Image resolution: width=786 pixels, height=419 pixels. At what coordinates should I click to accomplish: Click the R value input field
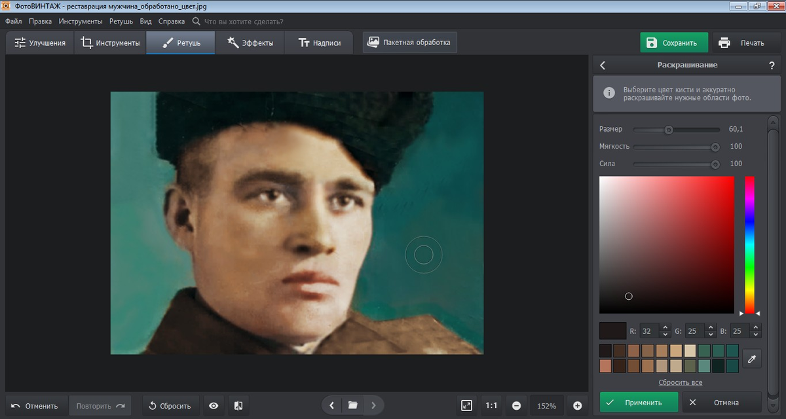coord(650,331)
